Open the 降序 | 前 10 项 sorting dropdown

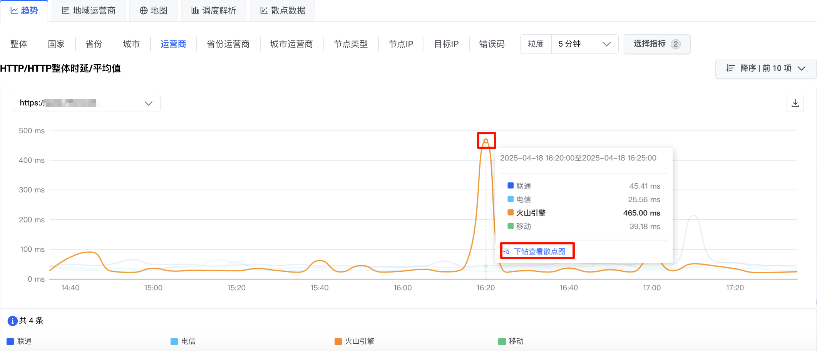pos(765,69)
